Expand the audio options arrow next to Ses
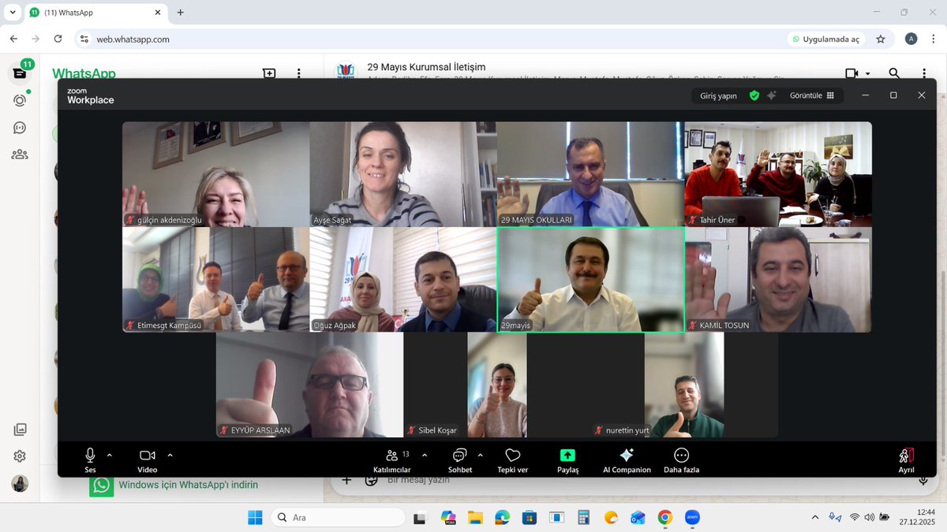The height and width of the screenshot is (532, 947). pyautogui.click(x=109, y=455)
